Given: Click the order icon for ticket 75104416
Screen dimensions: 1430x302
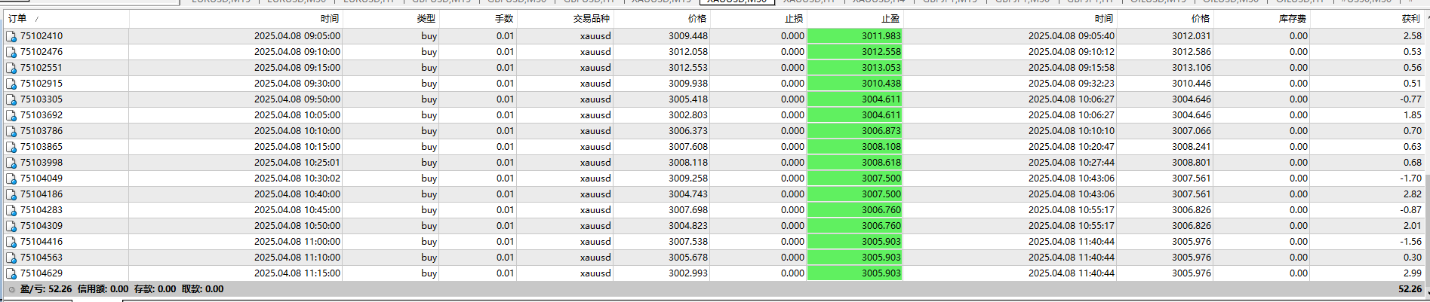Looking at the screenshot, I should (x=11, y=242).
